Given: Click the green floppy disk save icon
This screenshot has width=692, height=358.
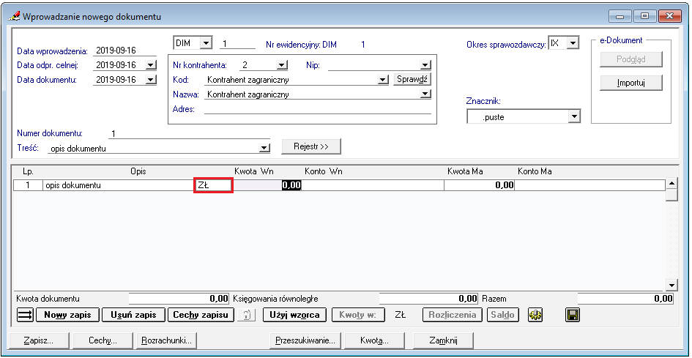Looking at the screenshot, I should [x=572, y=316].
